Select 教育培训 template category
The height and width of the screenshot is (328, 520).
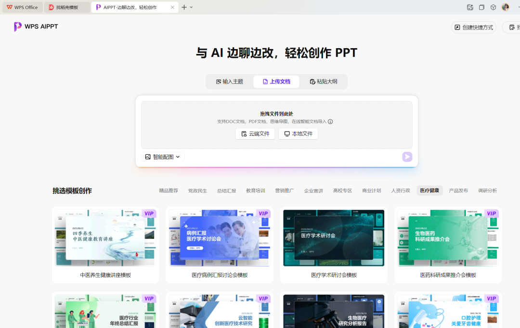pos(255,191)
